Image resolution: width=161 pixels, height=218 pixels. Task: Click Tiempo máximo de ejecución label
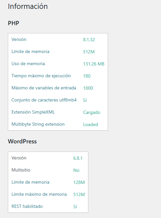41,76
